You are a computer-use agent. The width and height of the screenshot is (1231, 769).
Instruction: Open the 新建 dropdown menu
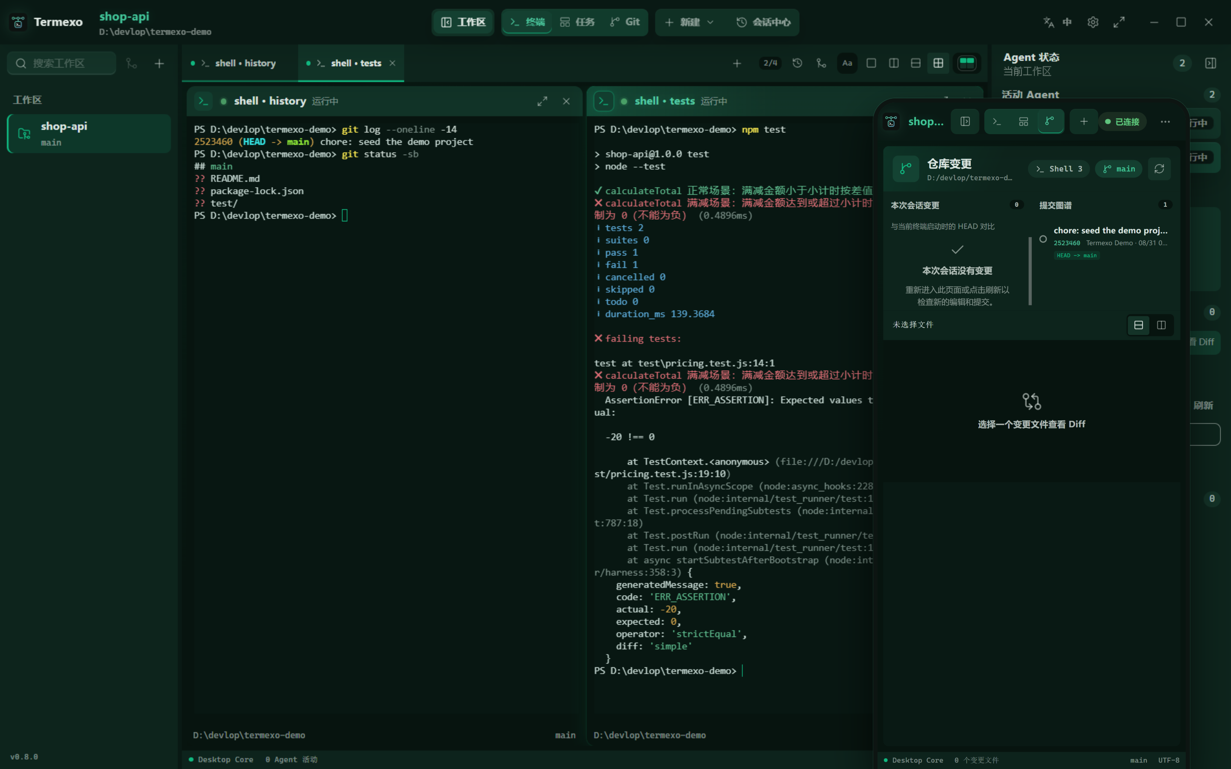click(689, 22)
